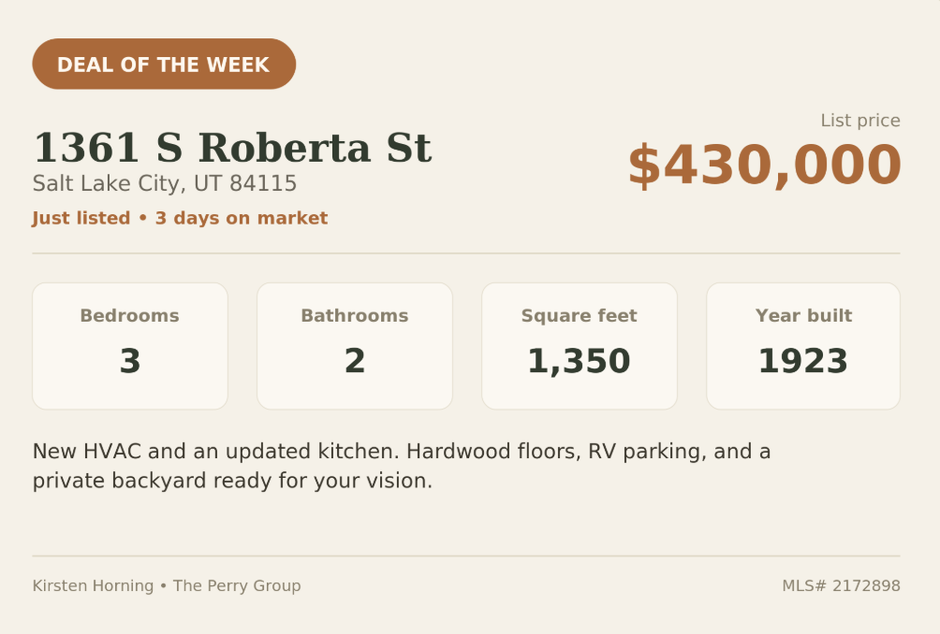
Task: Select the Square feet stat card
Action: point(580,346)
